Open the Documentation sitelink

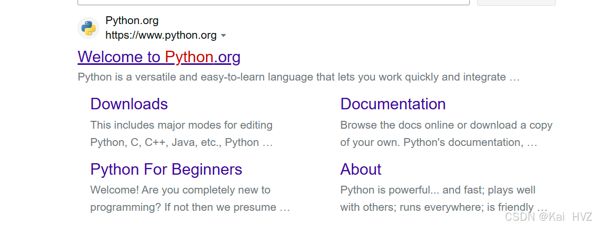pos(393,104)
